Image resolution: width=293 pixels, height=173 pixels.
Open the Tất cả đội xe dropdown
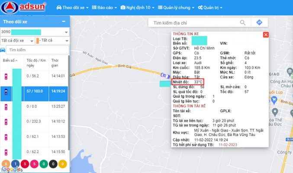point(17,41)
